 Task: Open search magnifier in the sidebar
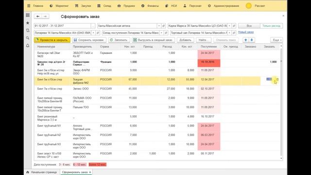point(28,38)
